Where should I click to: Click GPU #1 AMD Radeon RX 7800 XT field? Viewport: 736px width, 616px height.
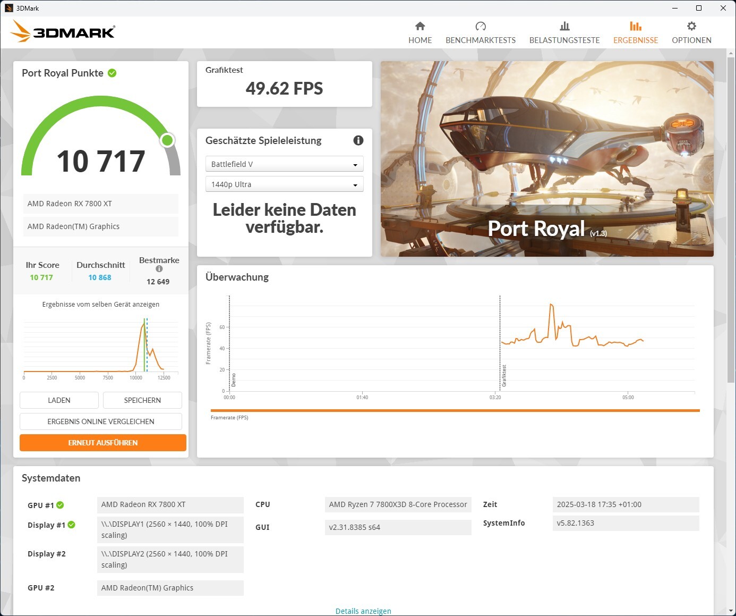[x=170, y=504]
